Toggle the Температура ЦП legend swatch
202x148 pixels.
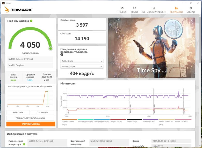(x=86, y=120)
